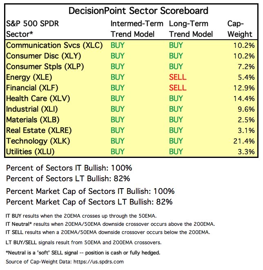Click the Consumer Stpls (XLP) long-term BUY
Screen dimensions: 263x270
coord(176,66)
